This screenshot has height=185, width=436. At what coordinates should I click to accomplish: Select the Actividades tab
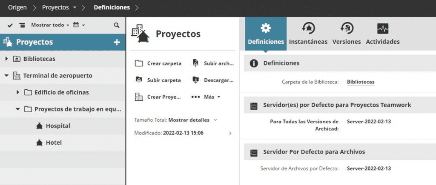(382, 34)
